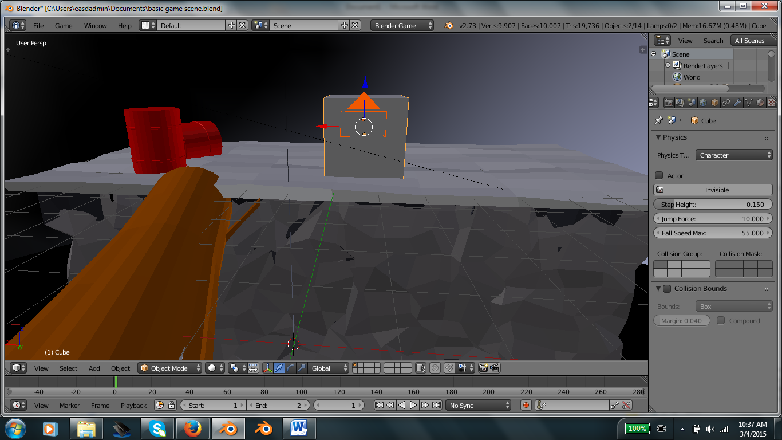Screen dimensions: 782x440
Task: Click the Step Height value slider
Action: click(713, 204)
